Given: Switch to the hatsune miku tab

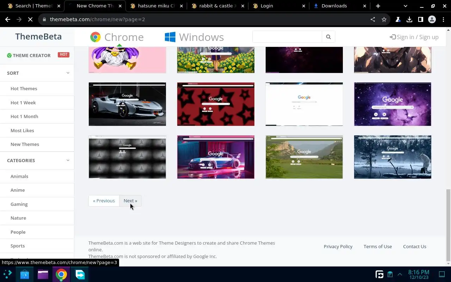Looking at the screenshot, I should tap(156, 6).
